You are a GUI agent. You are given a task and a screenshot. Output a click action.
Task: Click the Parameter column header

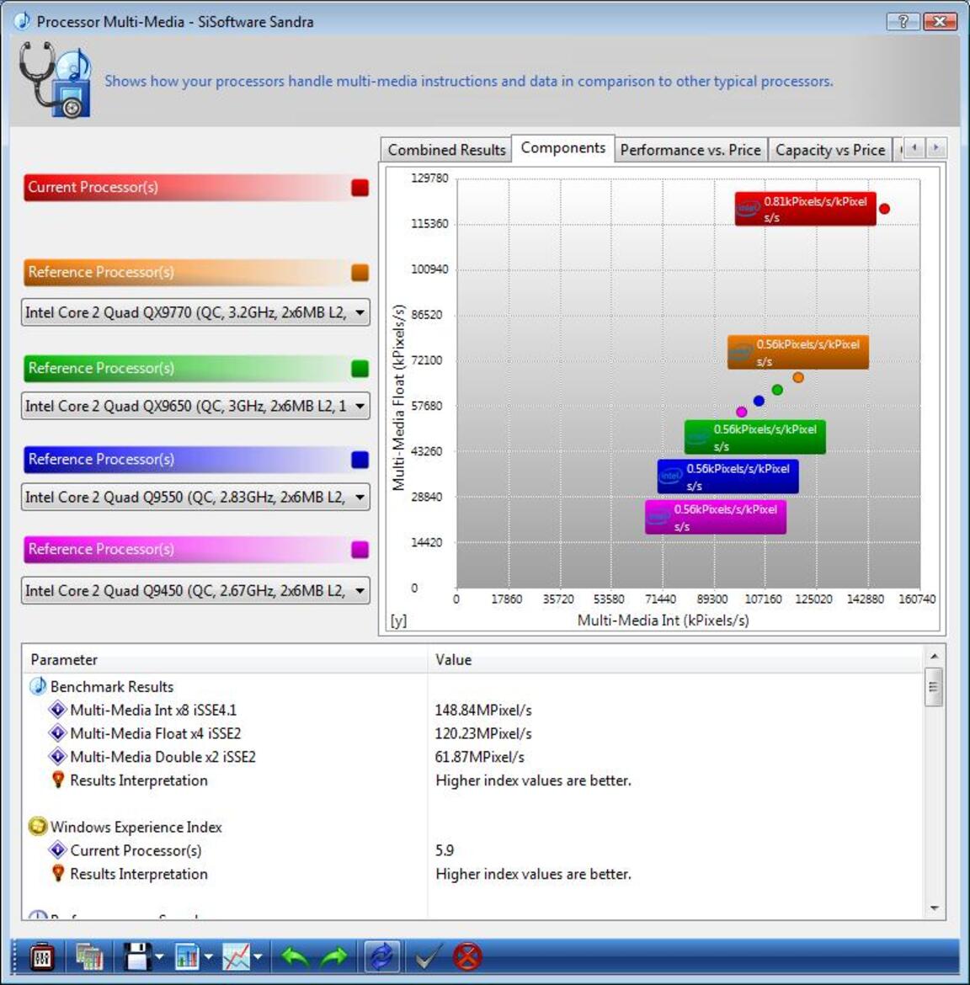[225, 659]
